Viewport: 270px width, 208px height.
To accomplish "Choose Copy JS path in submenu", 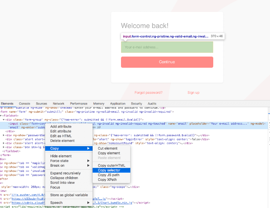I will click(111, 175).
